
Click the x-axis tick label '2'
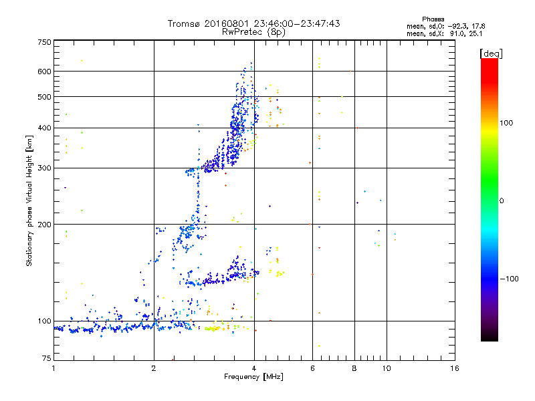(154, 368)
